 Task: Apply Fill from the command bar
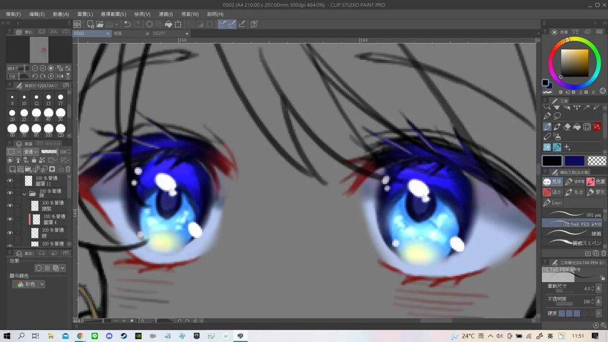[x=168, y=24]
